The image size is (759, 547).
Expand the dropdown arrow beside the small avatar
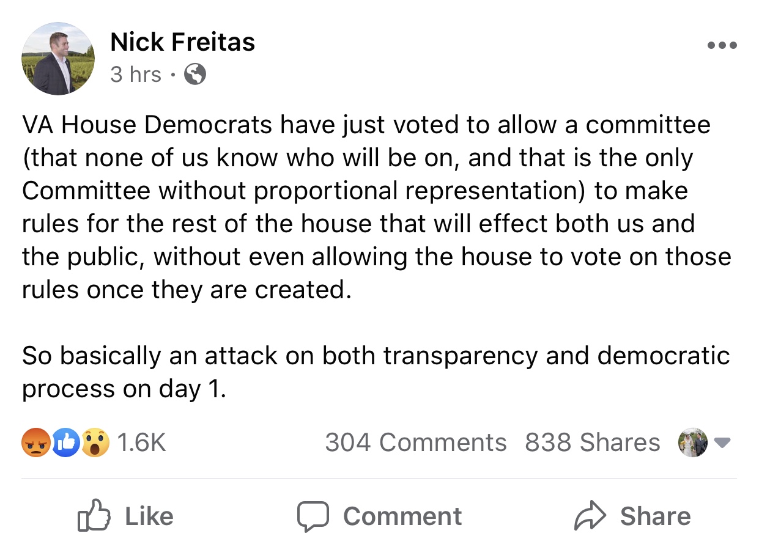coord(722,442)
